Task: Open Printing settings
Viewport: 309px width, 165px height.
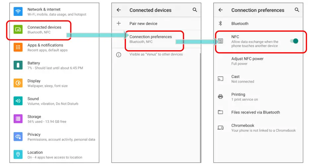Action: 244,97
